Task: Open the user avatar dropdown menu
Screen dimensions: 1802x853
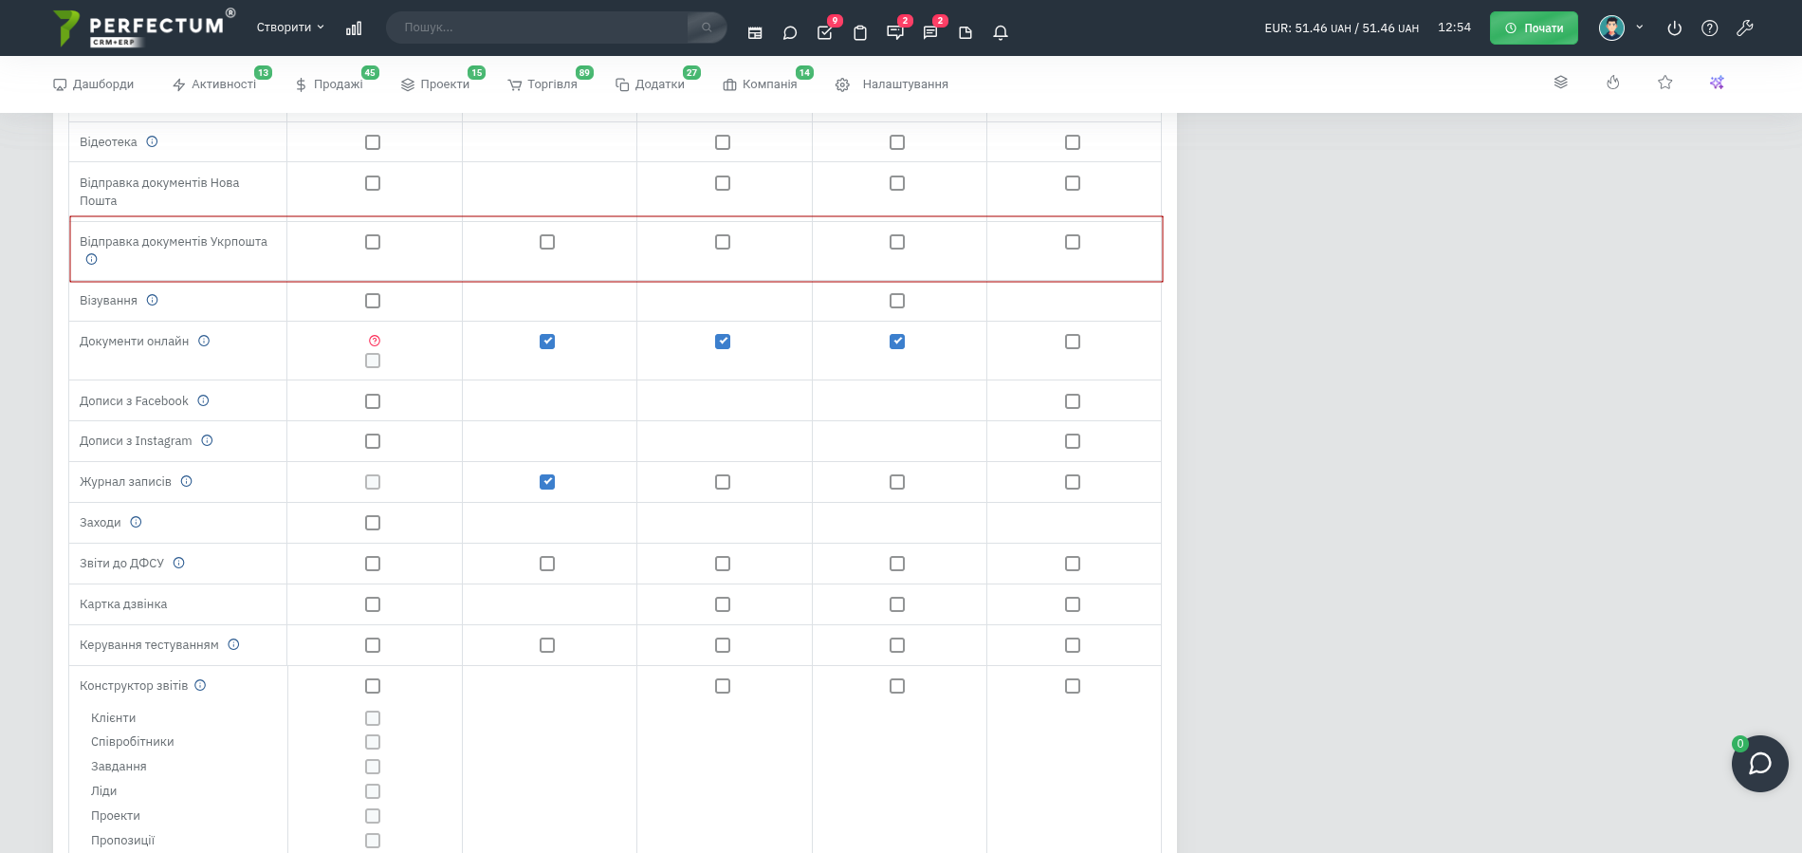Action: point(1621,28)
